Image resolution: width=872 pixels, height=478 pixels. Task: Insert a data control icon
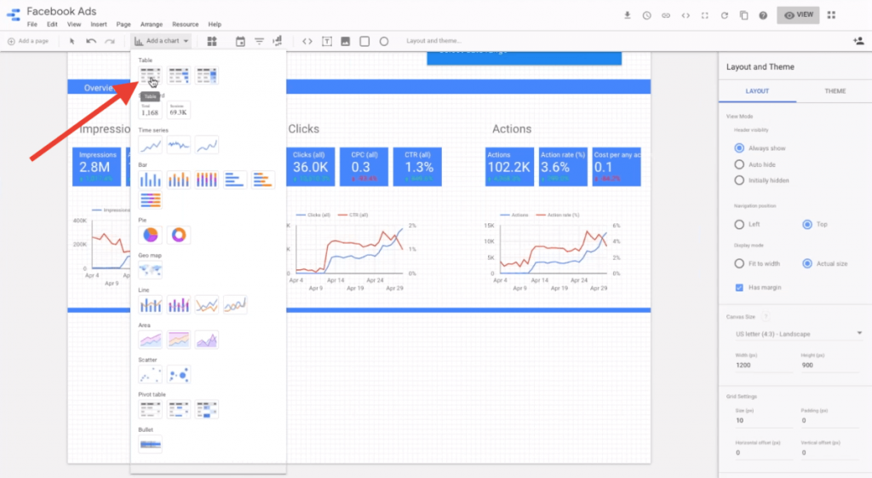pyautogui.click(x=277, y=41)
